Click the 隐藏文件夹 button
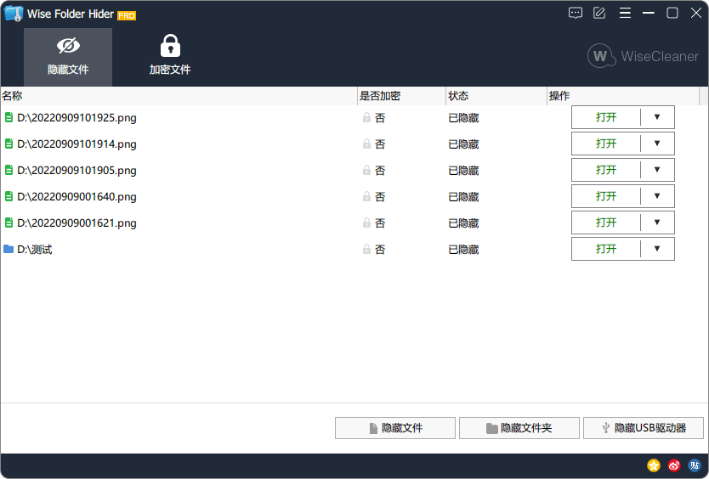This screenshot has width=709, height=479. tap(519, 428)
